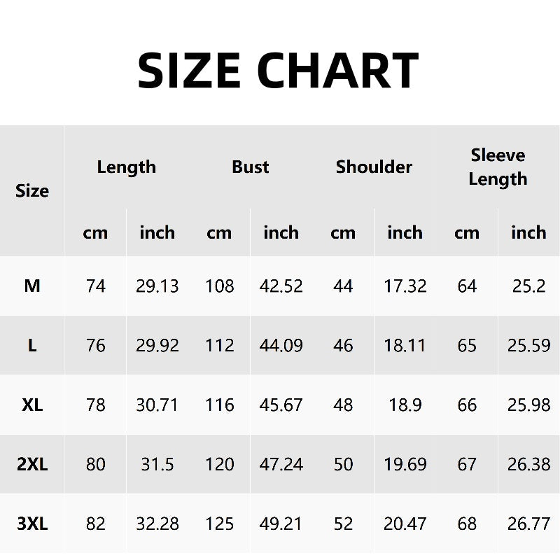Select the Bust column header
560x560 pixels.
click(250, 167)
